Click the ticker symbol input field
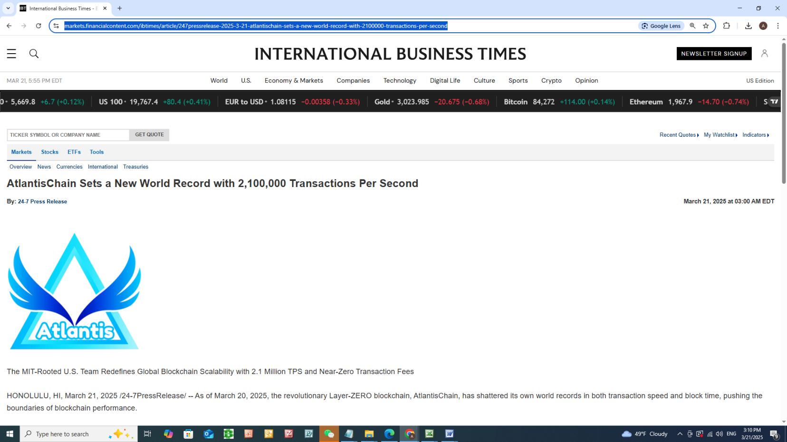 (68, 135)
